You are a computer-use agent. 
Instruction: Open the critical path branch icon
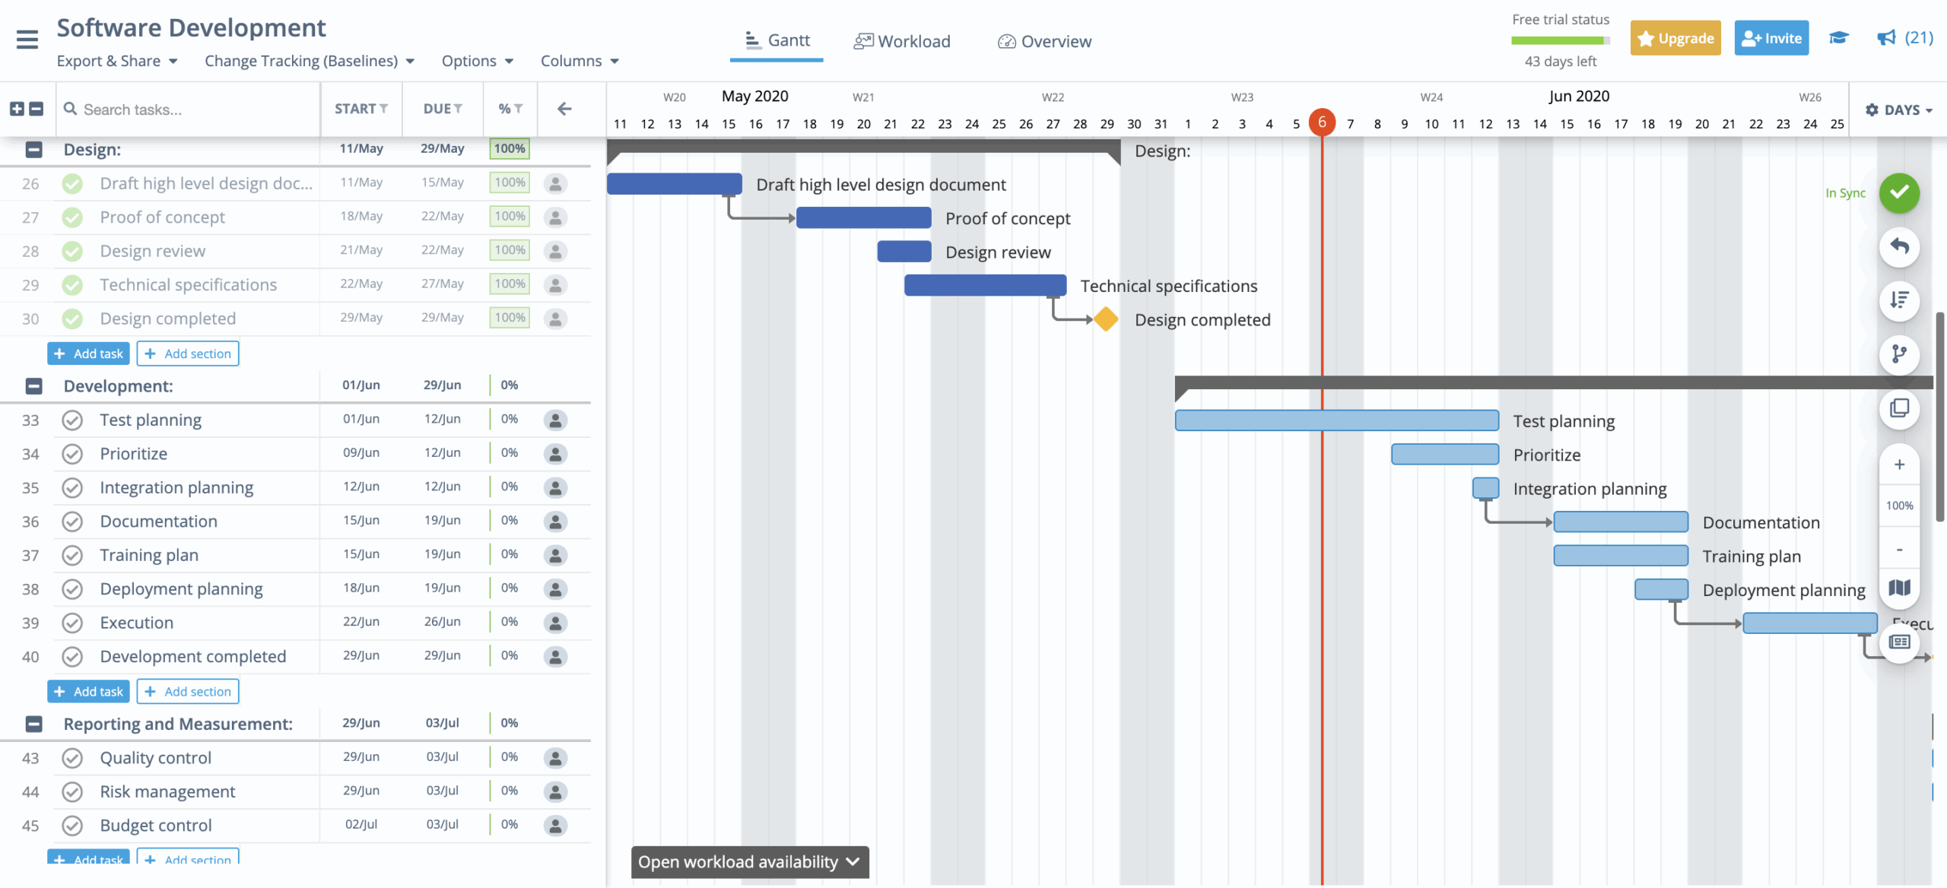tap(1899, 354)
